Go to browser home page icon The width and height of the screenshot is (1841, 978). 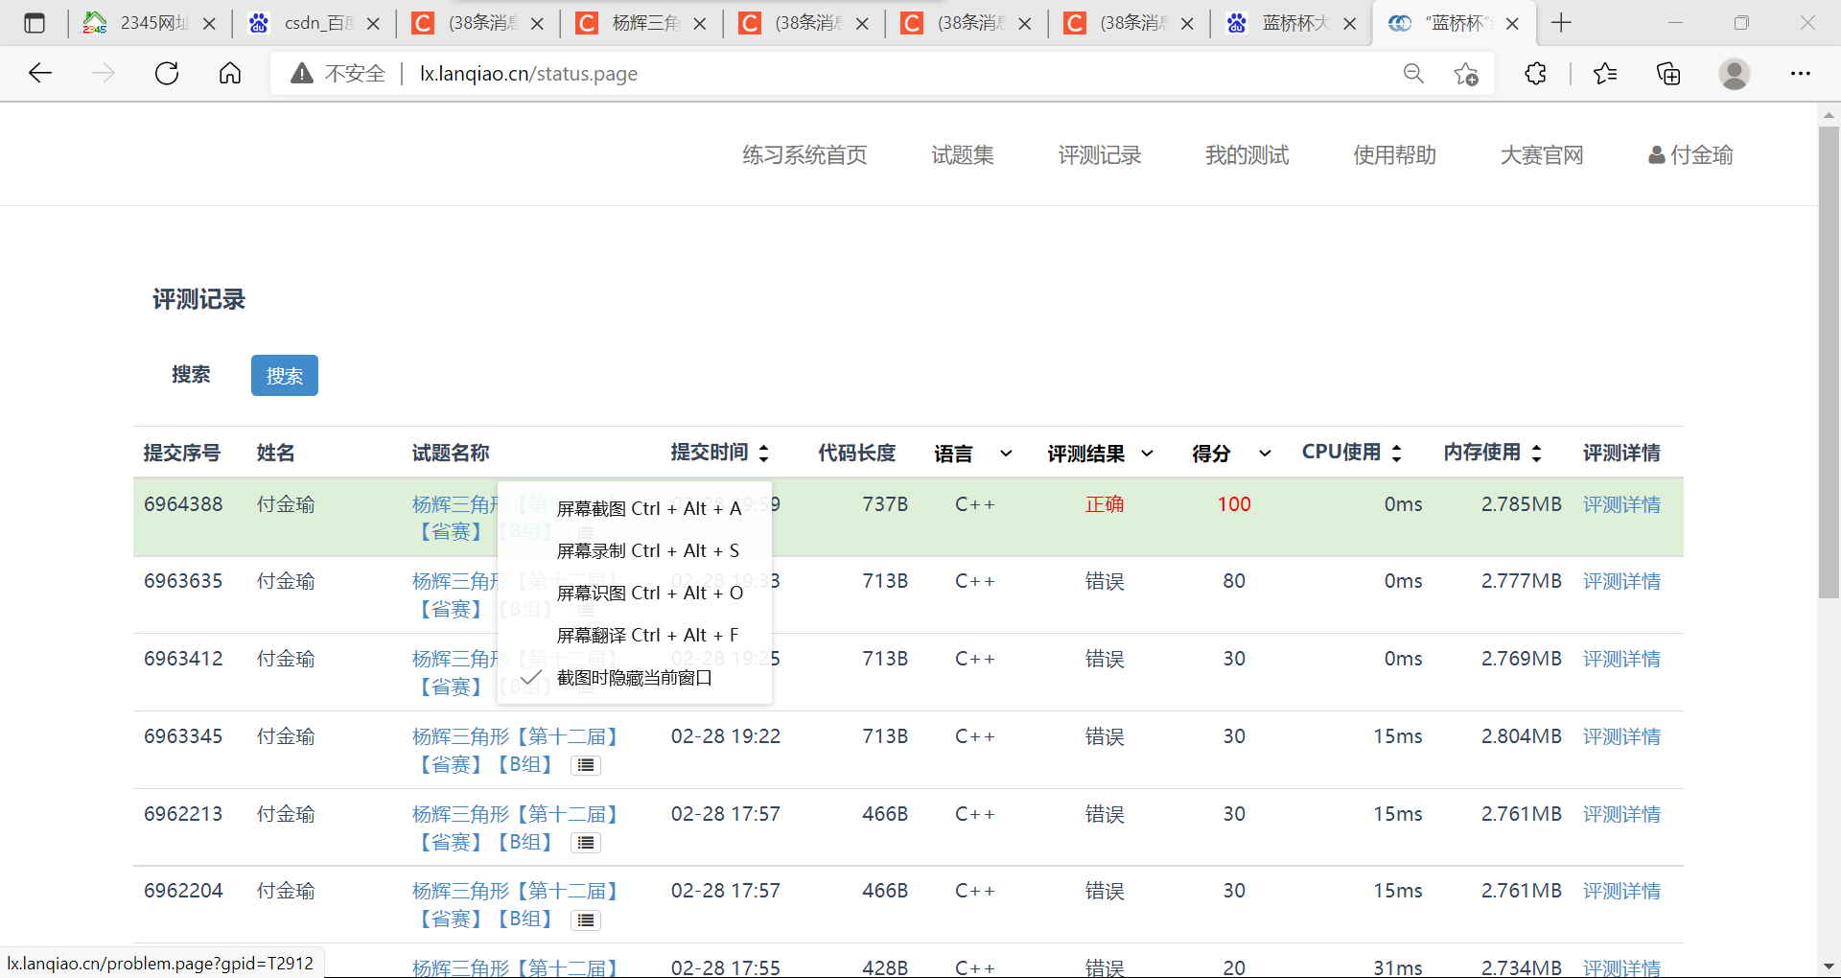click(x=230, y=73)
